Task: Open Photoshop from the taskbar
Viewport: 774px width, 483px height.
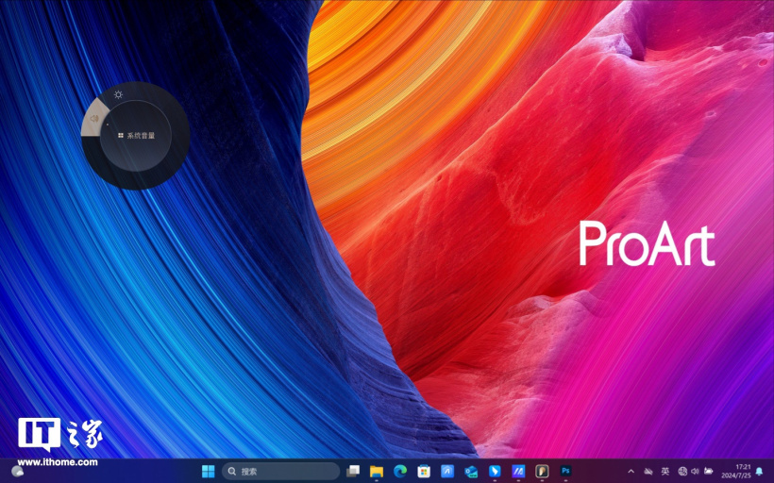Action: [x=565, y=471]
